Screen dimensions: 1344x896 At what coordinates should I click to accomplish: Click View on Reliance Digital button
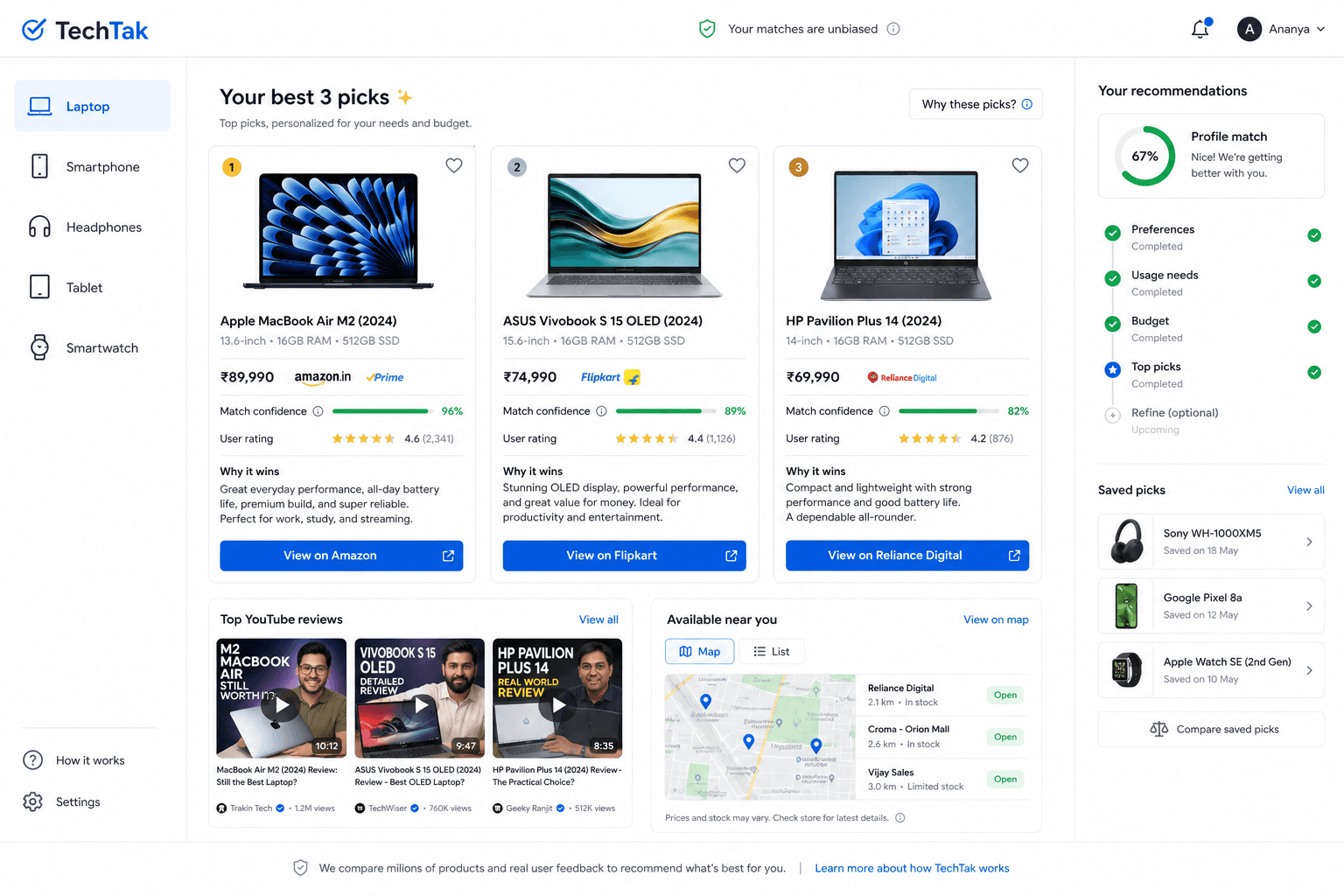pyautogui.click(x=907, y=556)
